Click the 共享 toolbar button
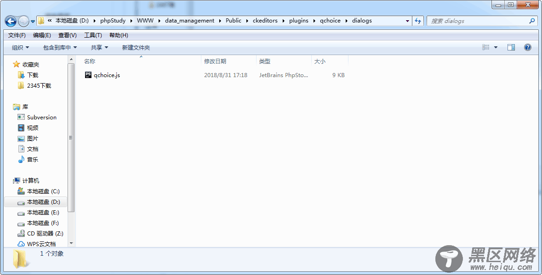The image size is (542, 275). (x=99, y=47)
